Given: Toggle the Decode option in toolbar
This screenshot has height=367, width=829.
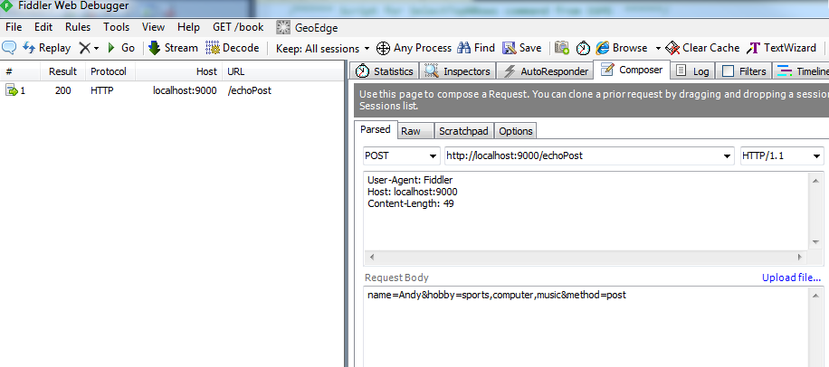Looking at the screenshot, I should tap(232, 48).
